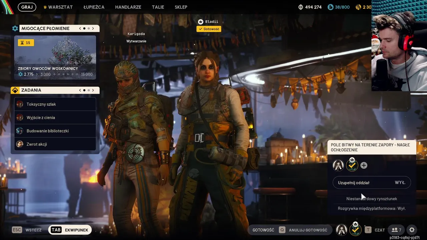Open the Zbiory Owoców Woskownicy event card
Viewport: 427px width, 240px height.
pos(55,58)
